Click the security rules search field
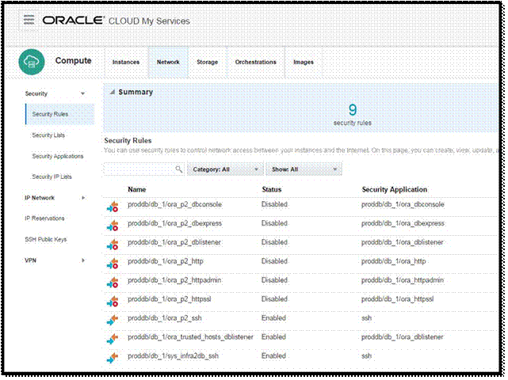The width and height of the screenshot is (508, 380). pos(139,169)
